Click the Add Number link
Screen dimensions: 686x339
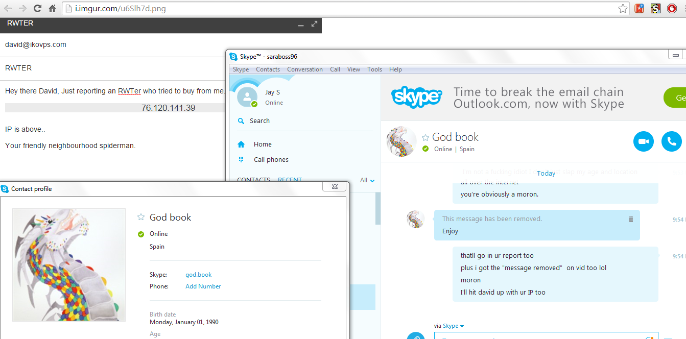click(203, 286)
